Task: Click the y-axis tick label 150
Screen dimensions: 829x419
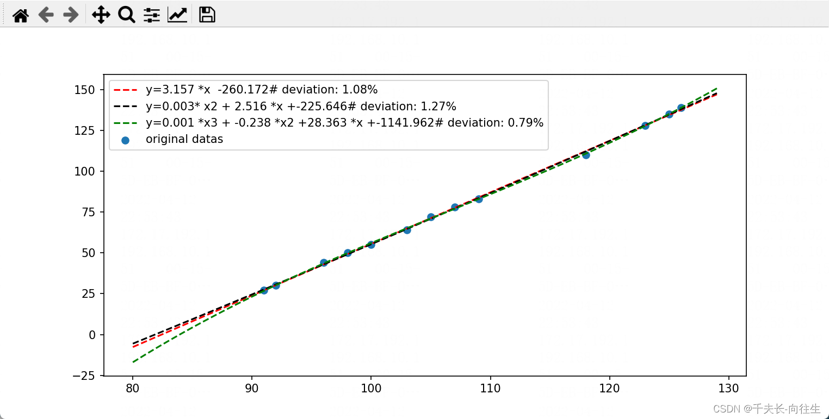Action: point(84,90)
